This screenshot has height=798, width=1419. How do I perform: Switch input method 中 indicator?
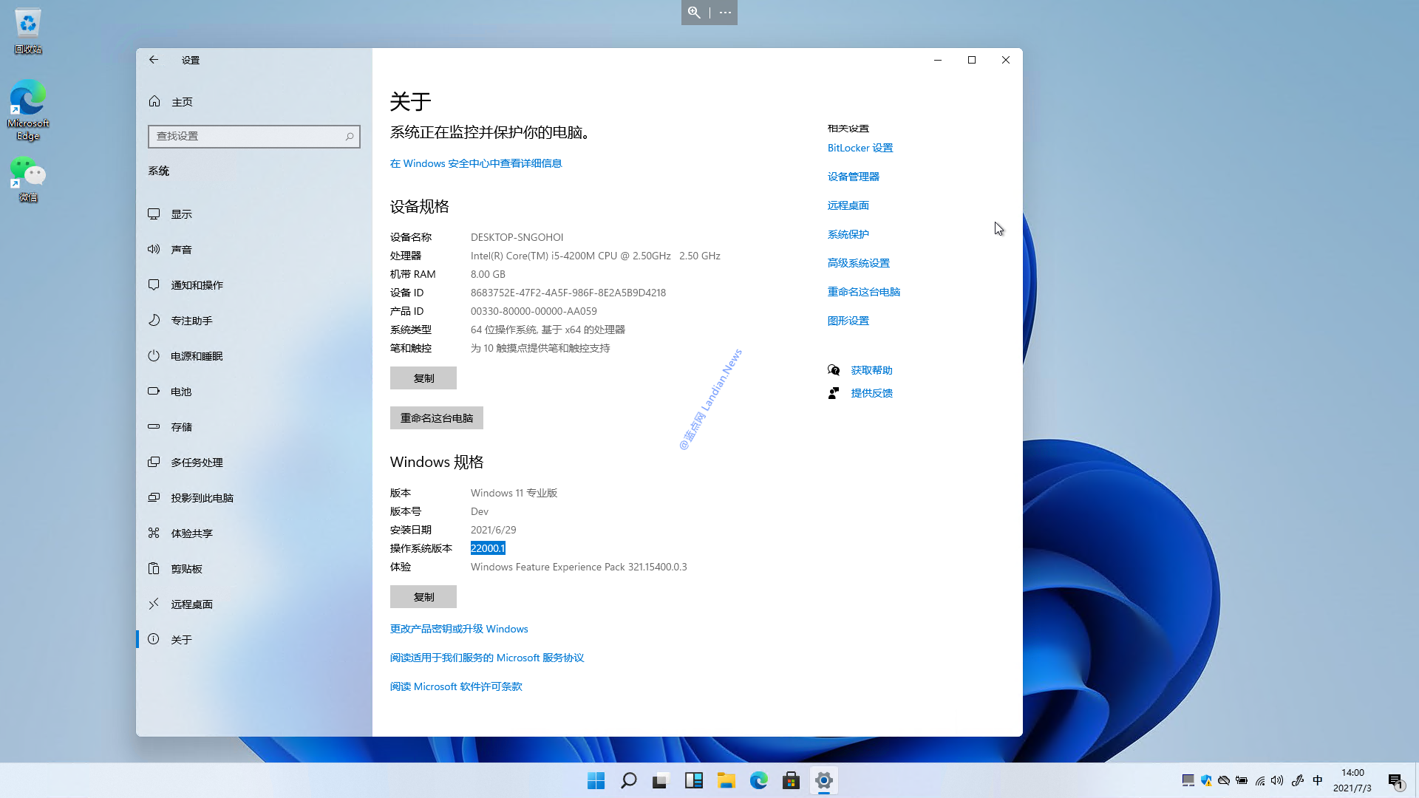pos(1317,780)
